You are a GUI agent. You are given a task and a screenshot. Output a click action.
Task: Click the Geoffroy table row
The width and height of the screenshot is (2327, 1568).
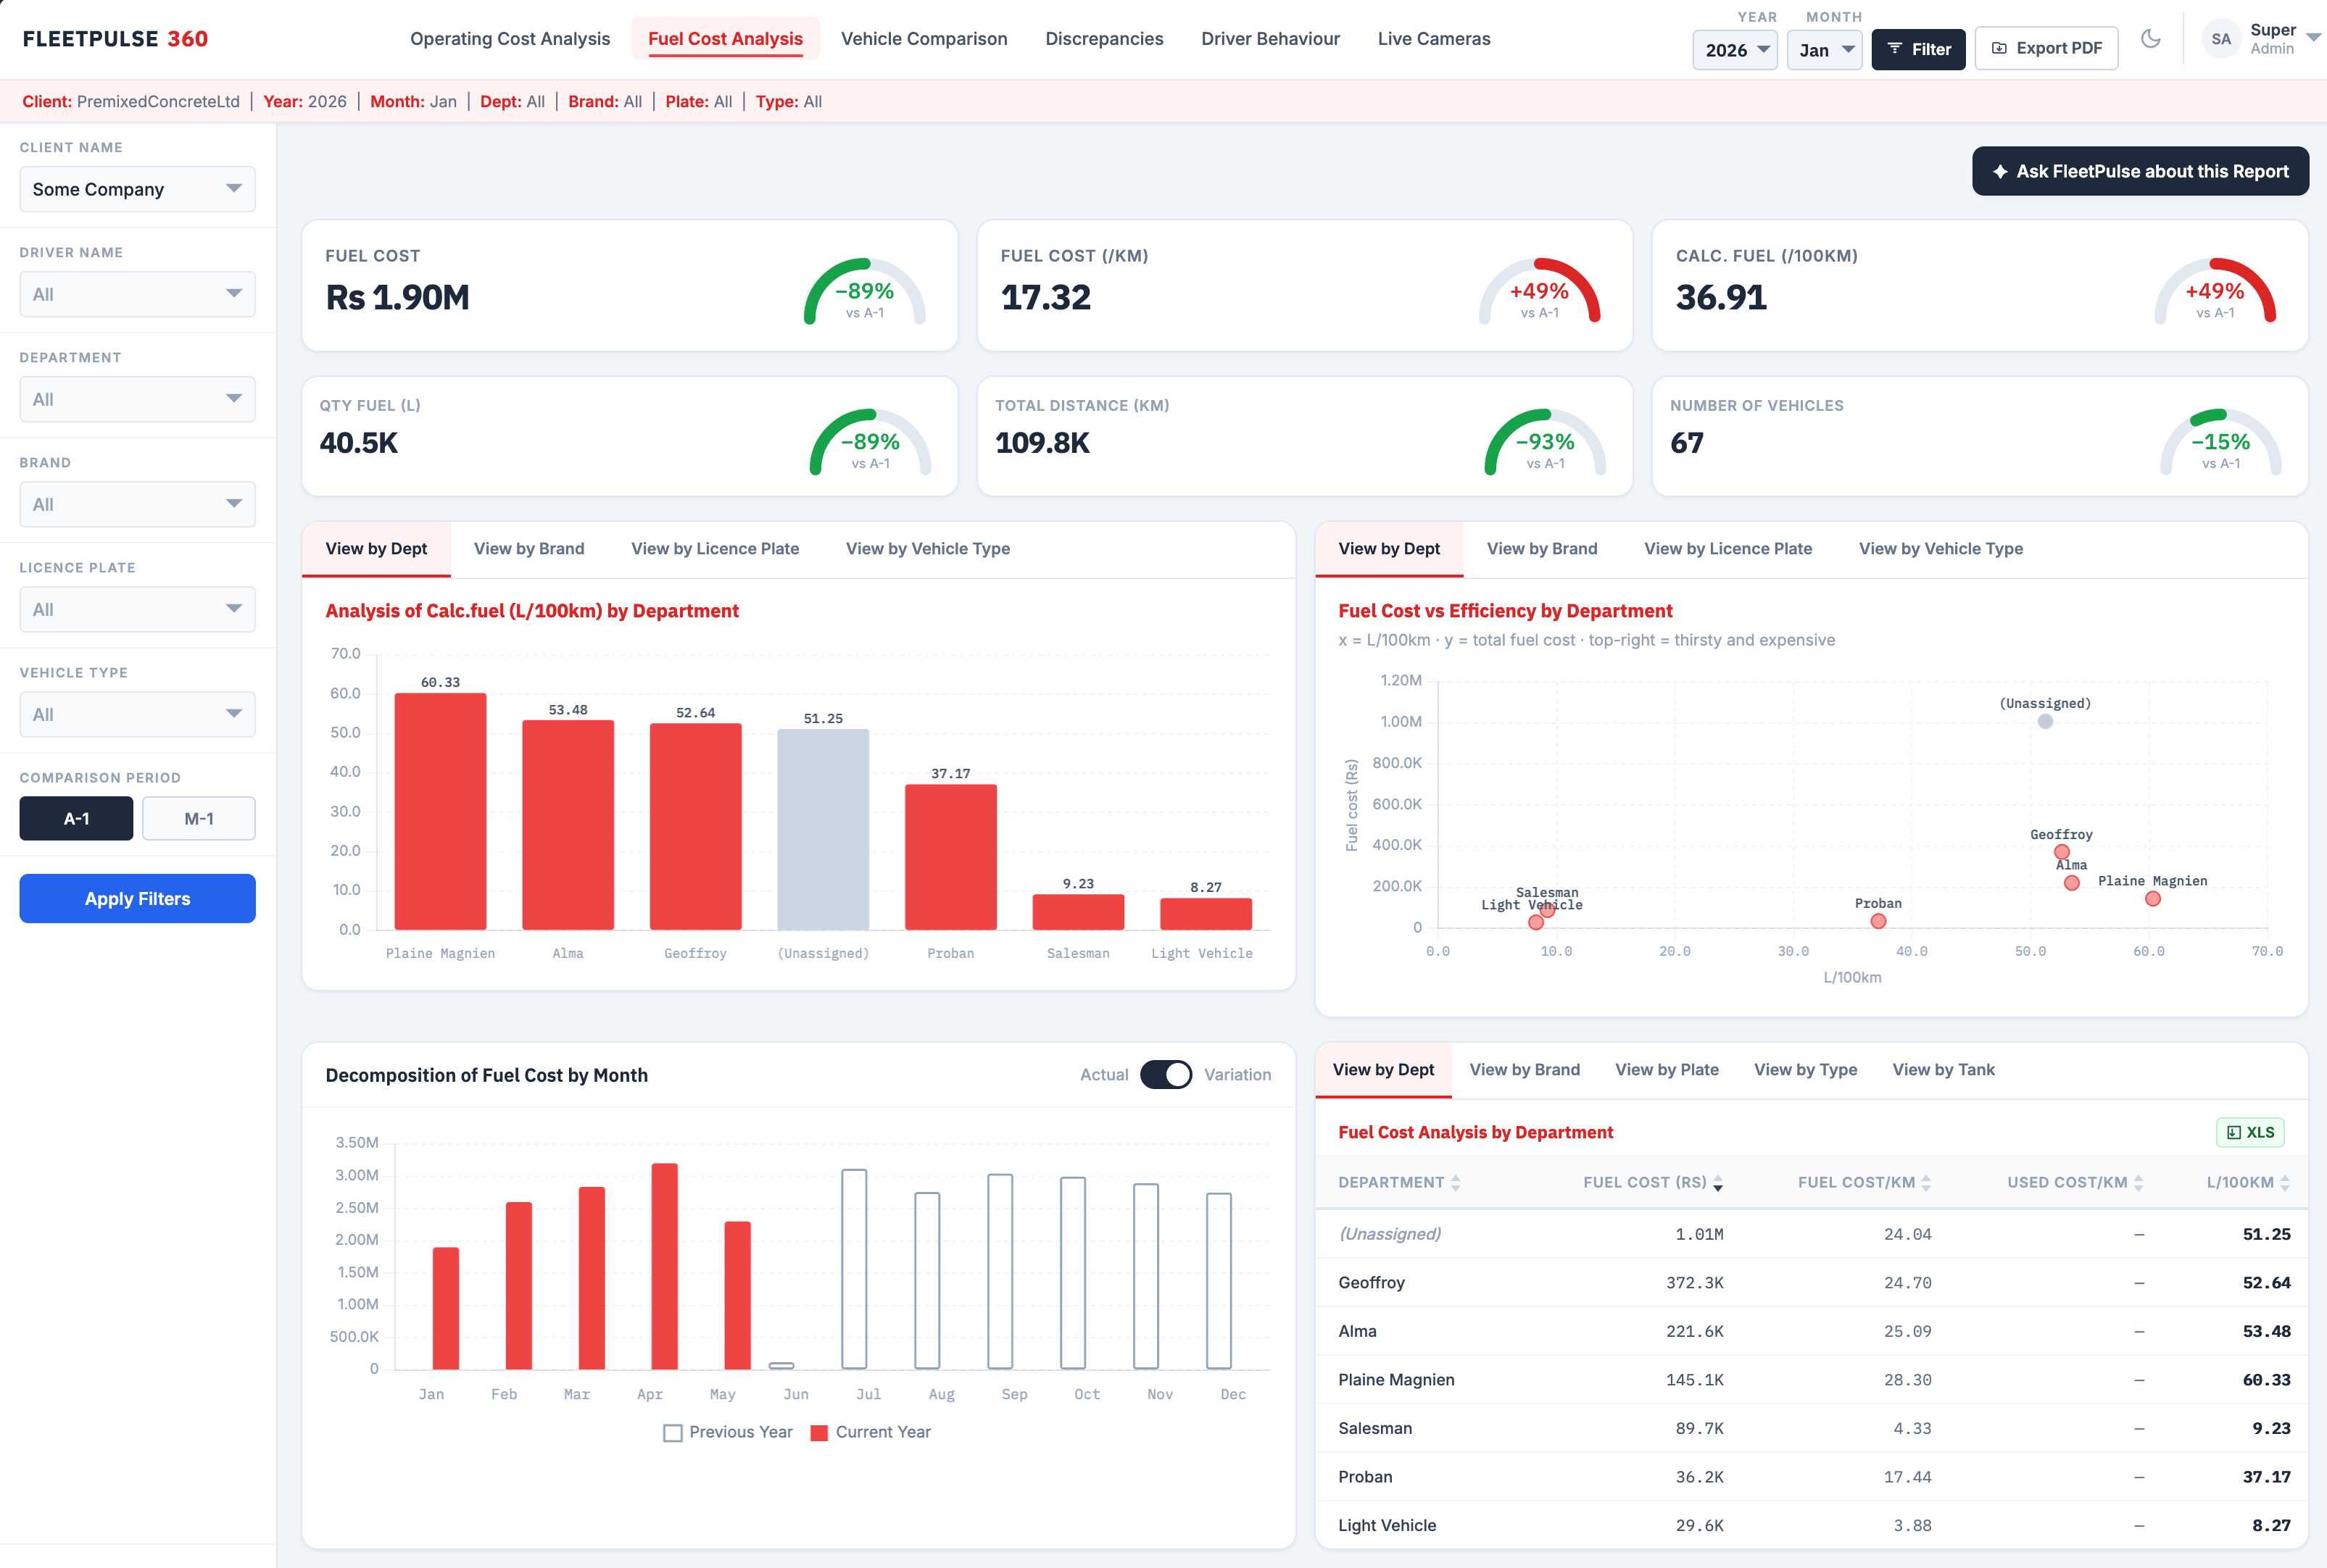[x=1811, y=1283]
